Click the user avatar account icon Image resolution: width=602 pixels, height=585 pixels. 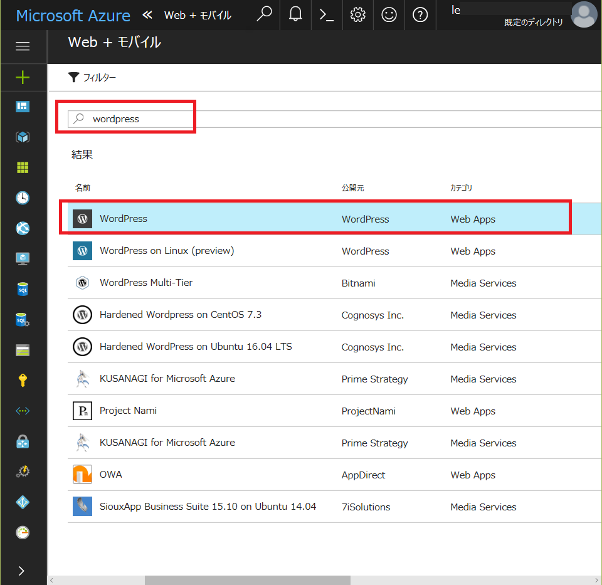[x=584, y=14]
